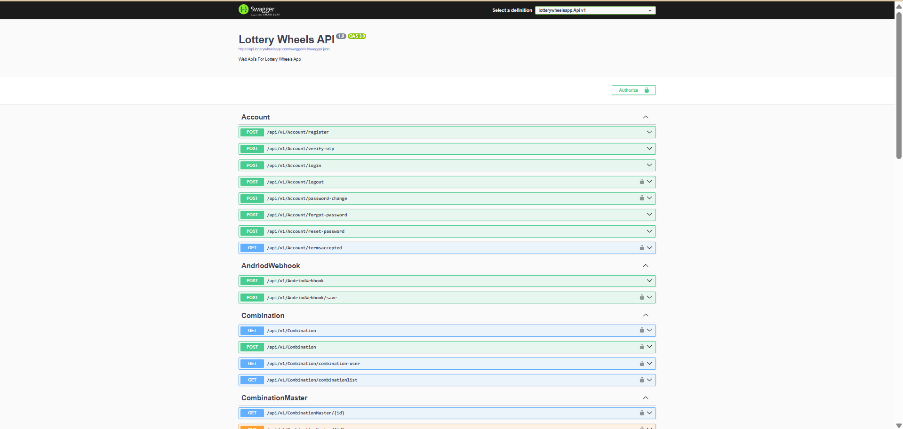Click the /api/v1/Account/forgot-password path
The height and width of the screenshot is (429, 903).
307,215
